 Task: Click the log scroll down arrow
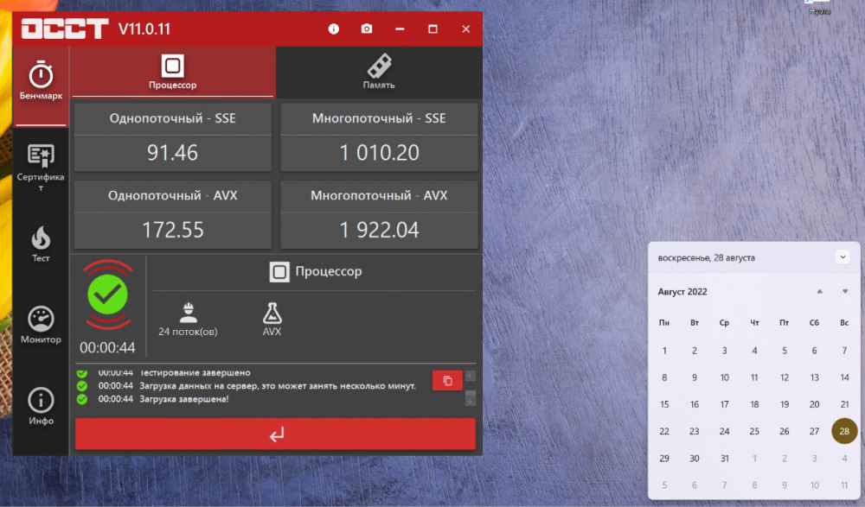(x=470, y=399)
